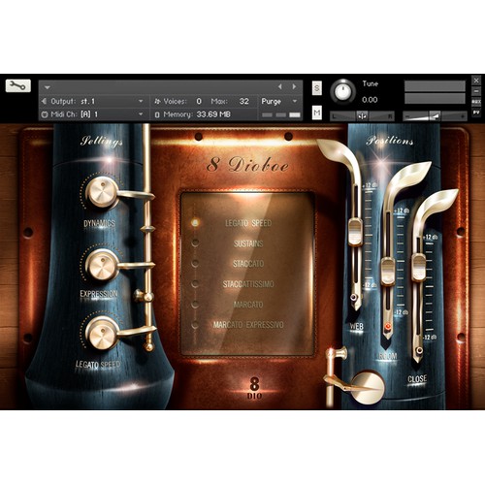Click the Room label
This screenshot has width=485, height=485.
click(388, 356)
